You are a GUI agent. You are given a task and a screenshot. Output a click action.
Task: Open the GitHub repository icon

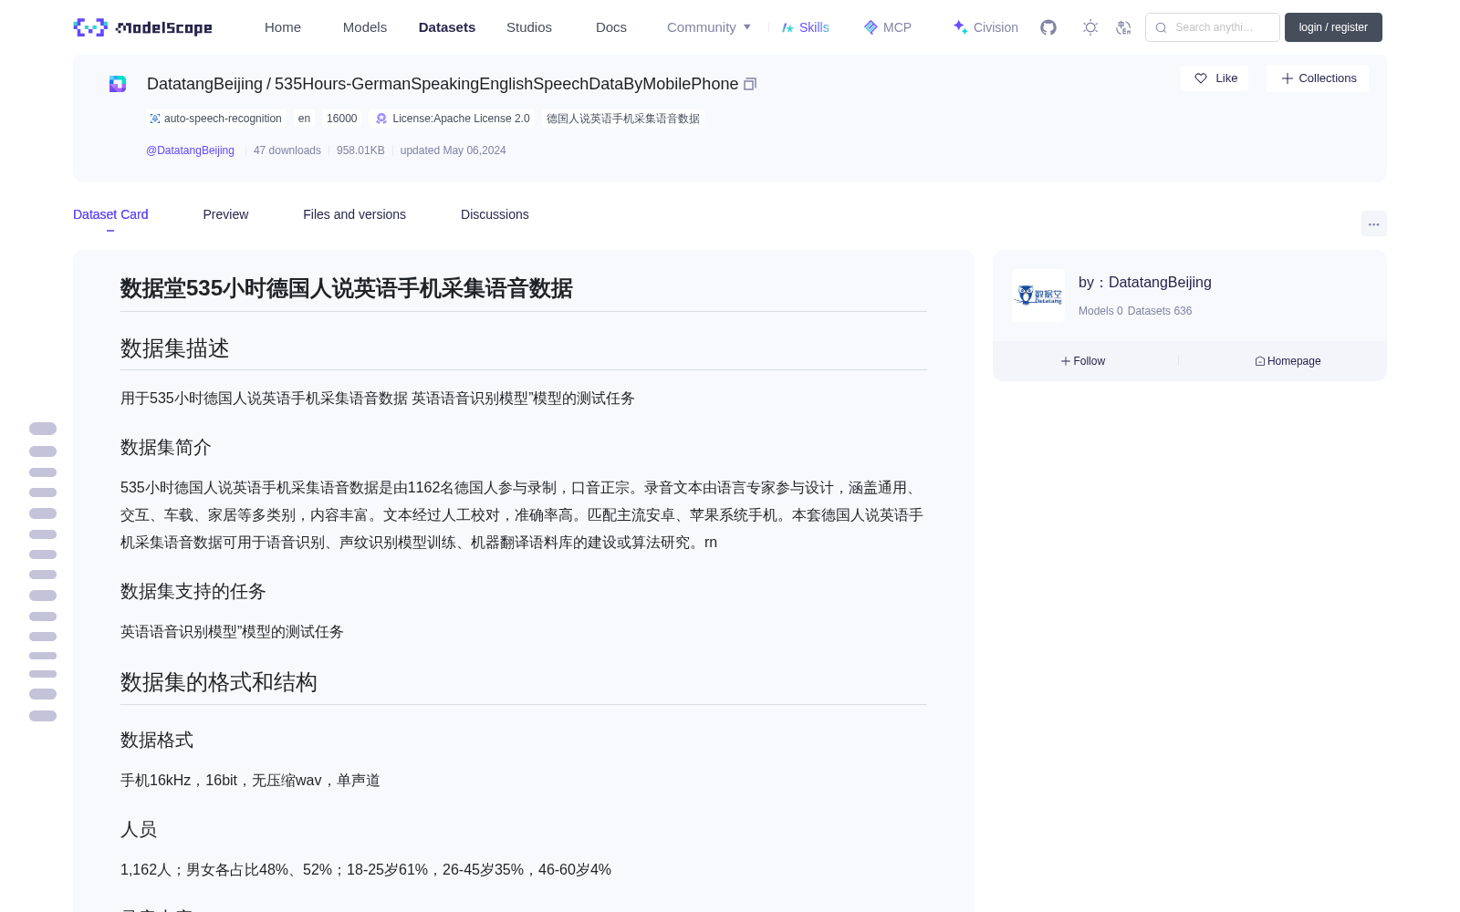[x=1048, y=27]
